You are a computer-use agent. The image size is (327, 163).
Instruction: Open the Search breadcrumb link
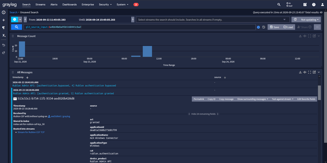13,12
